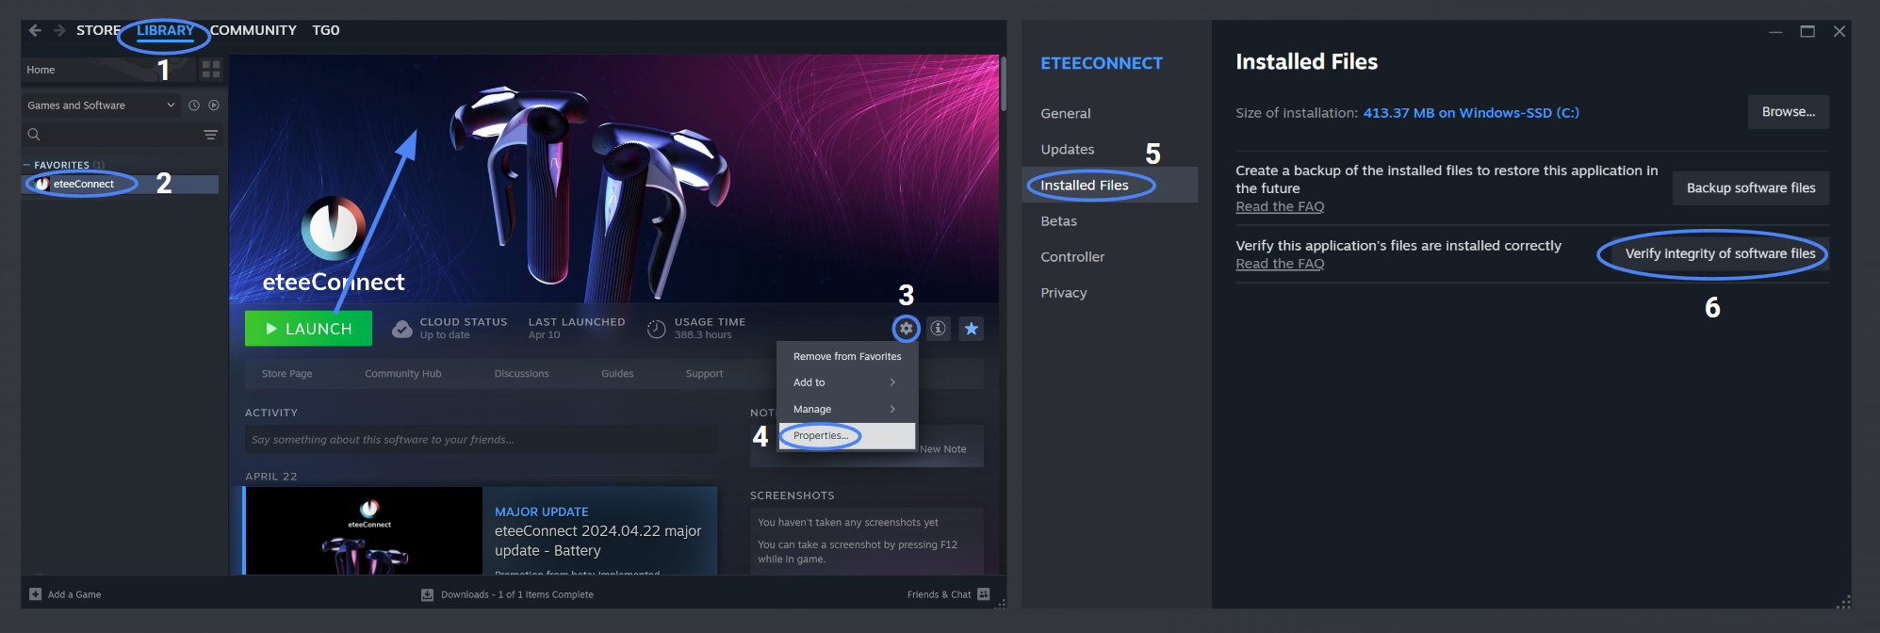Screen dimensions: 1880x633
Task: Click the eteeConnect app icon in Favorites
Action: [42, 184]
